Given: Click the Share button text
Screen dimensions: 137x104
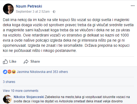Looking at the screenshot, I should 35,62.
